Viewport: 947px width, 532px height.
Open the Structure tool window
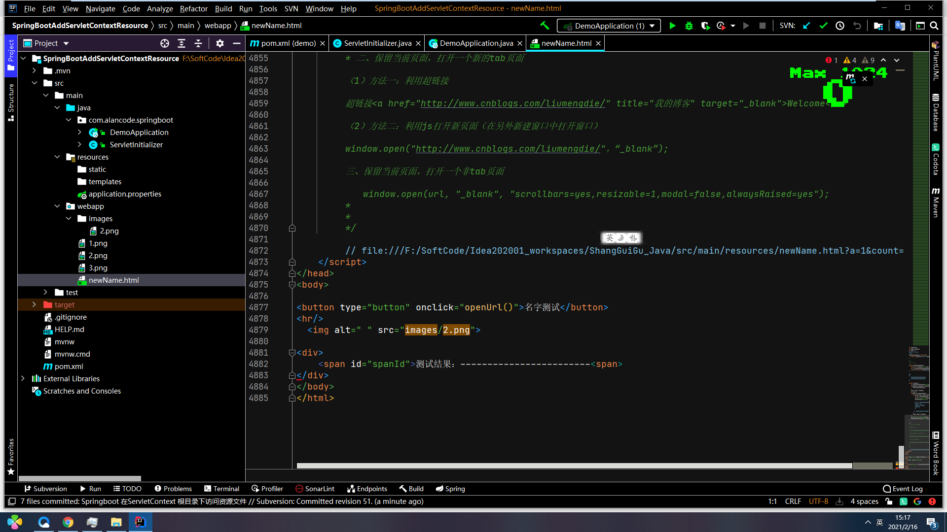click(x=11, y=102)
